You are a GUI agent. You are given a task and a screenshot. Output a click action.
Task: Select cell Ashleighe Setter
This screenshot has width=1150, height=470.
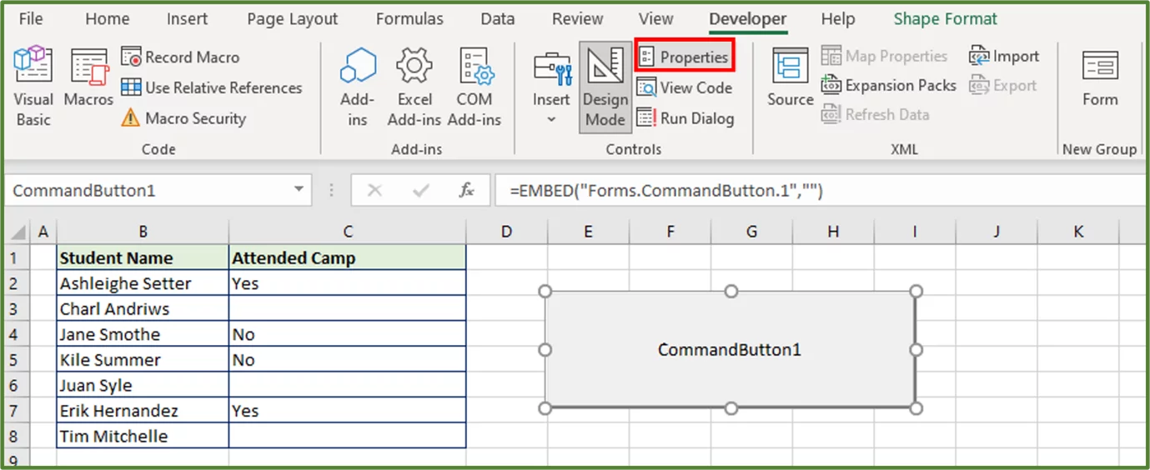[x=143, y=283]
